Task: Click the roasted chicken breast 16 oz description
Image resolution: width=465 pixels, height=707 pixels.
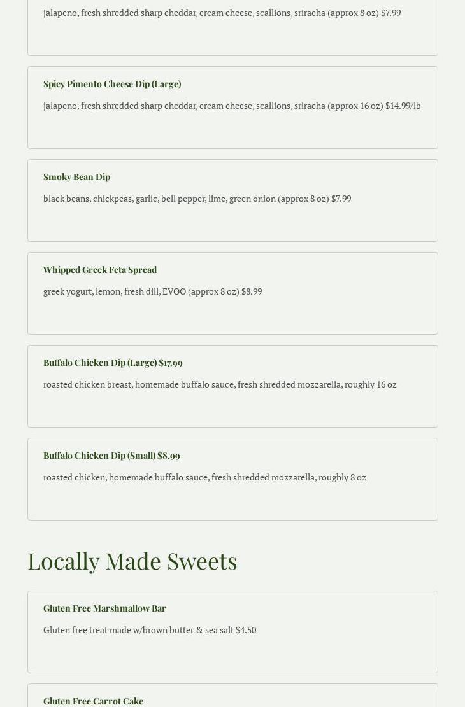Action: [x=220, y=384]
